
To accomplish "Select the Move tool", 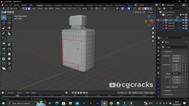I will click(4, 23).
